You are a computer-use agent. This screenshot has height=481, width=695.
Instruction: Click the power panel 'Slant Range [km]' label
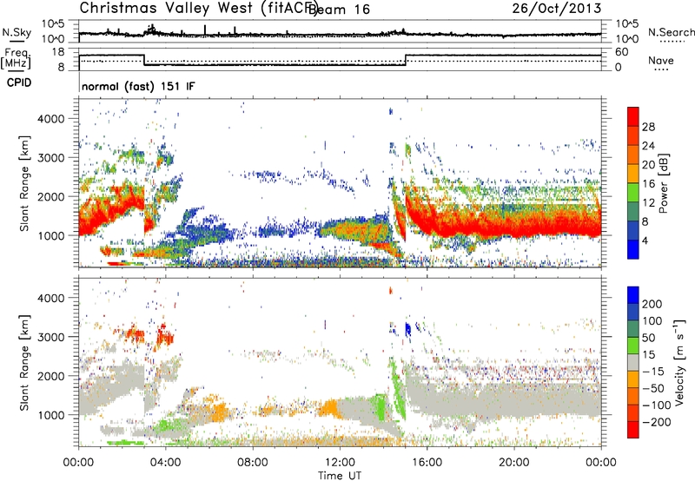point(24,183)
